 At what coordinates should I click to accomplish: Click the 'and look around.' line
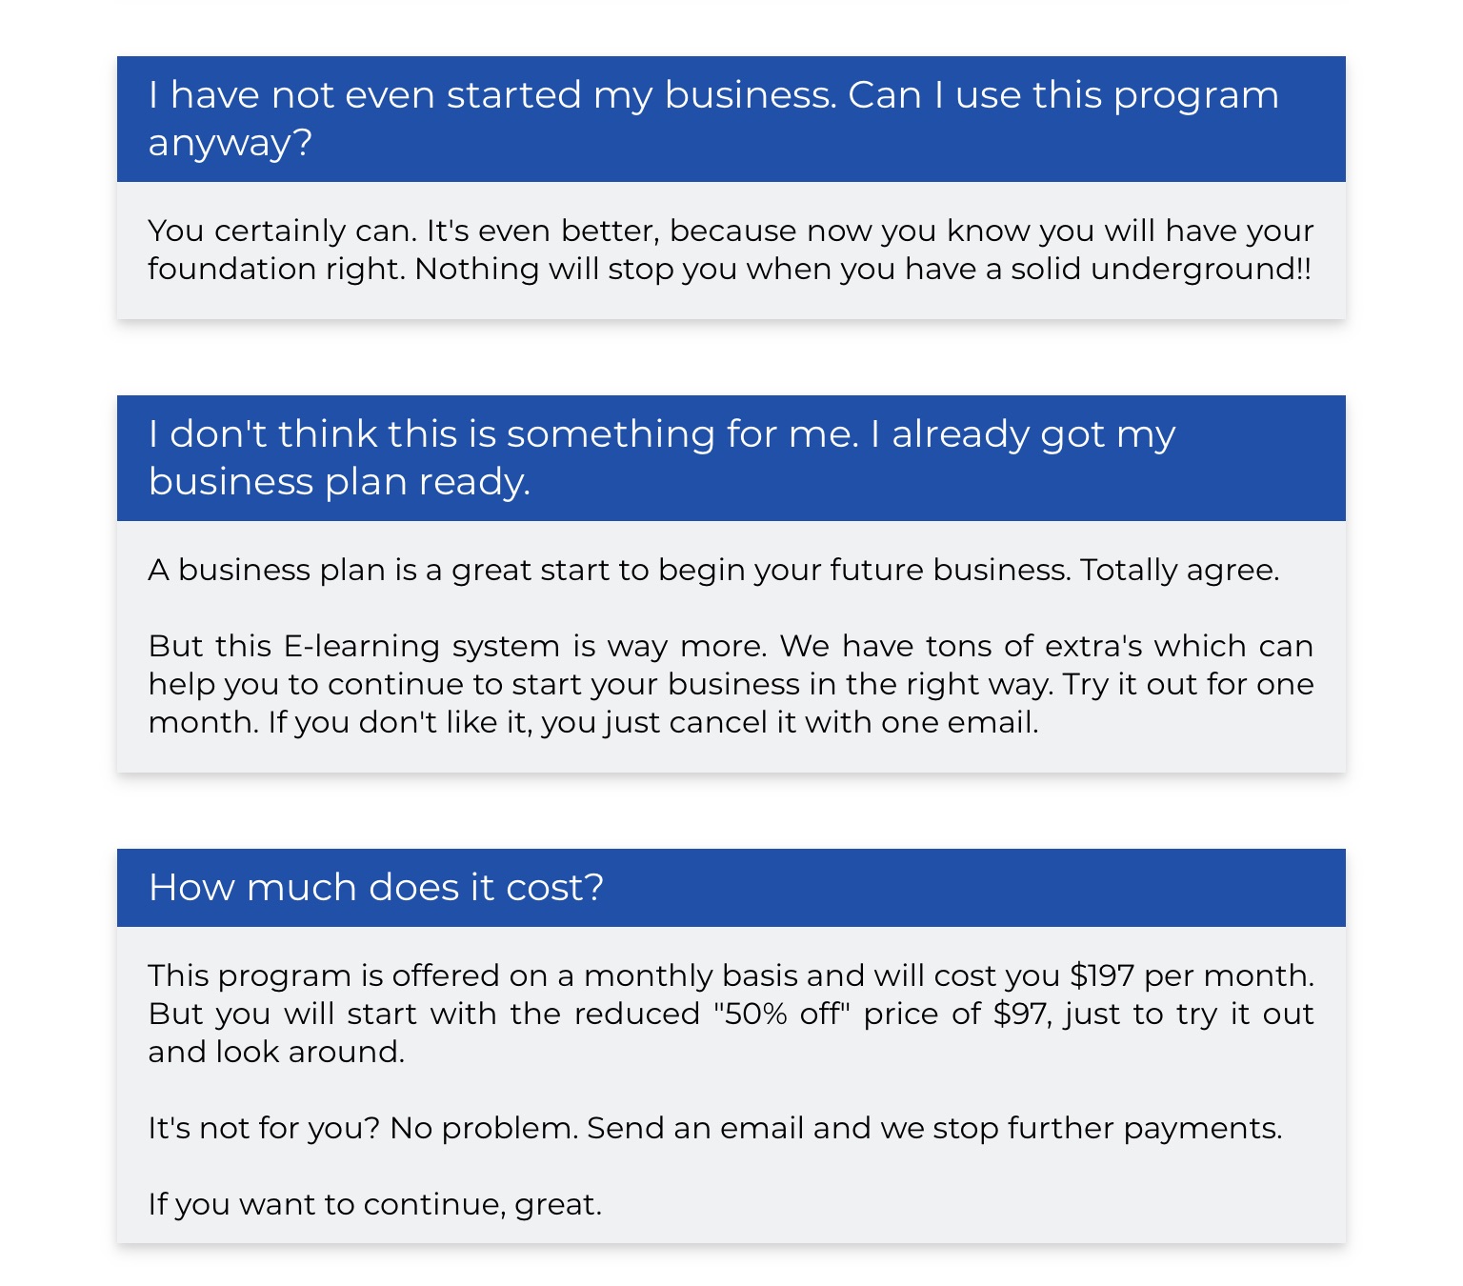pos(276,1052)
